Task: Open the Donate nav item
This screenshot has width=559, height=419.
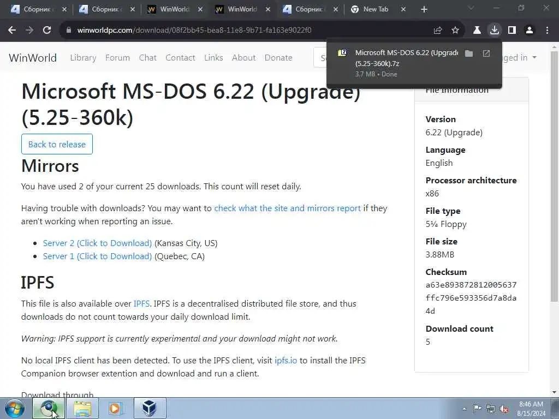Action: point(278,58)
